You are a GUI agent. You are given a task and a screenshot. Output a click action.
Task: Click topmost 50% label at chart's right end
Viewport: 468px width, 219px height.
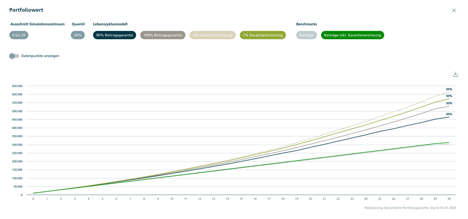click(x=449, y=89)
